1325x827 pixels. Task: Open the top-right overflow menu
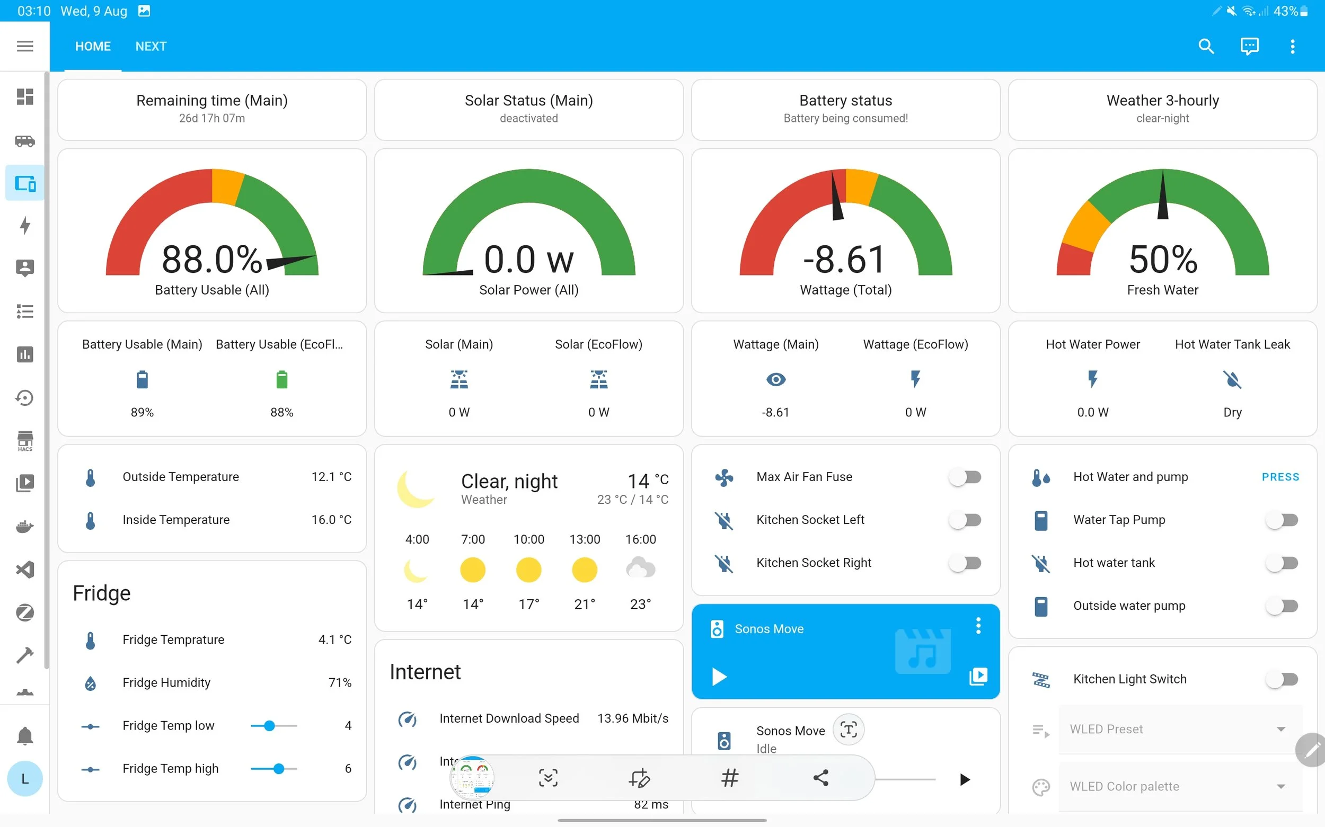click(1292, 46)
